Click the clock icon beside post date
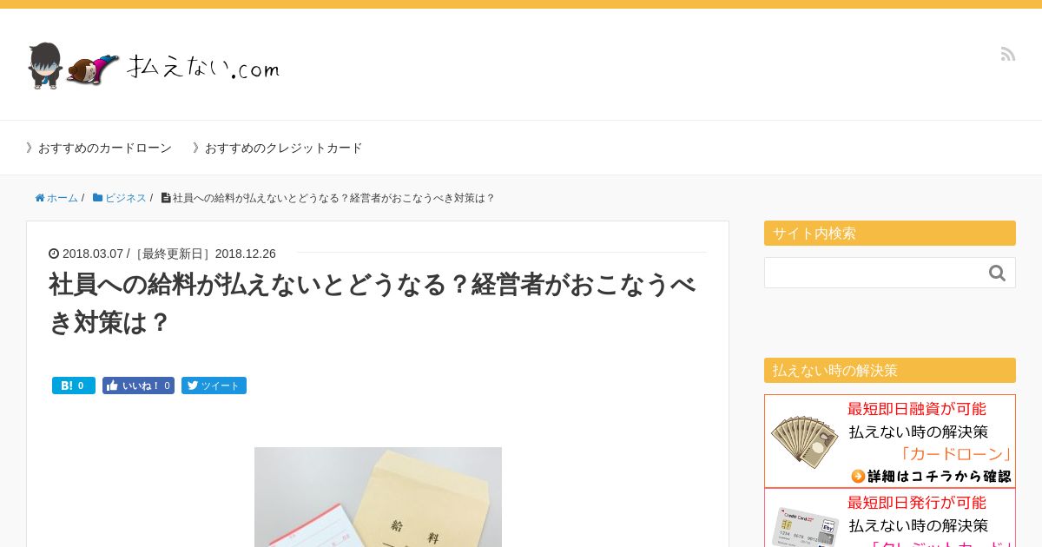This screenshot has height=547, width=1042. [x=54, y=254]
